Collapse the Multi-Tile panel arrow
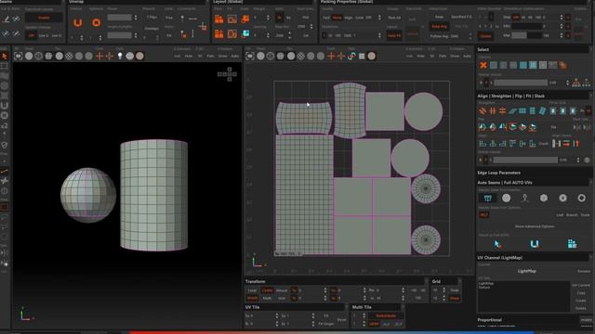 tap(403, 307)
